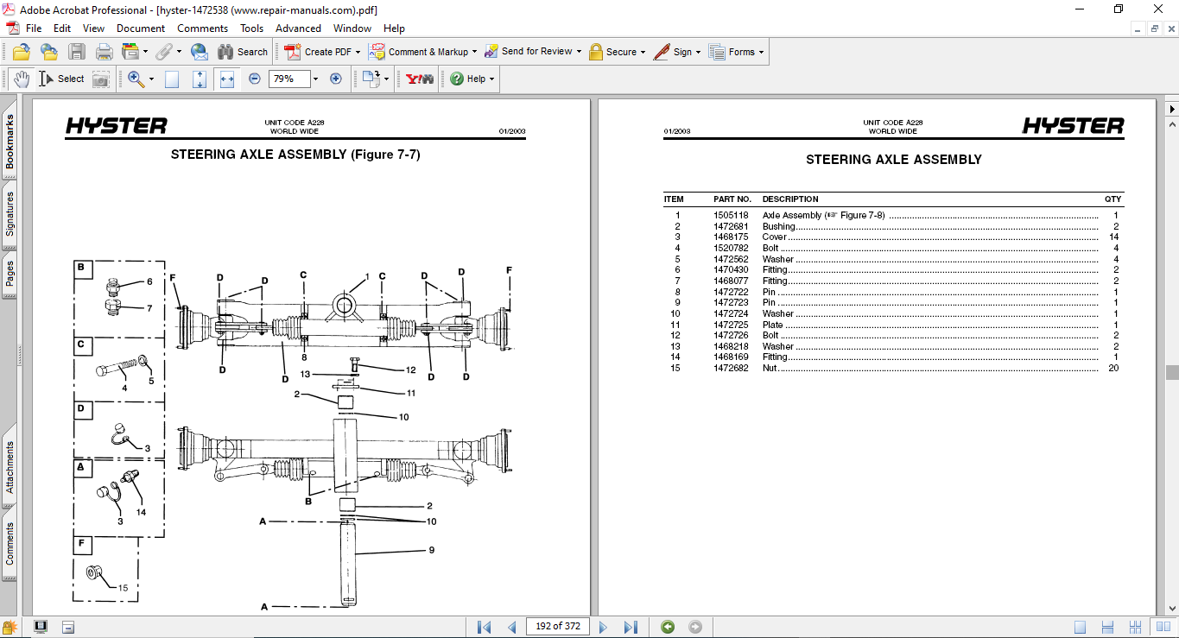Click the Email envelope icon
Image resolution: width=1179 pixels, height=638 pixels.
click(x=200, y=52)
